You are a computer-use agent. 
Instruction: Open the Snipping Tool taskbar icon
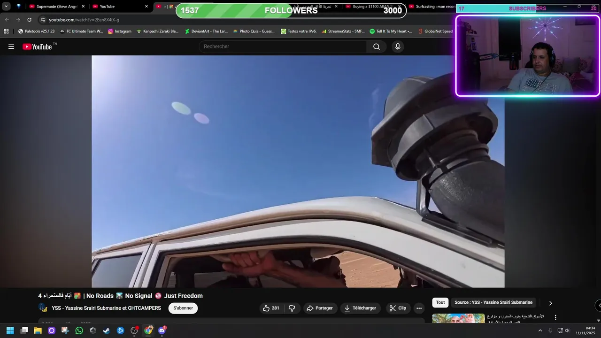pyautogui.click(x=65, y=330)
